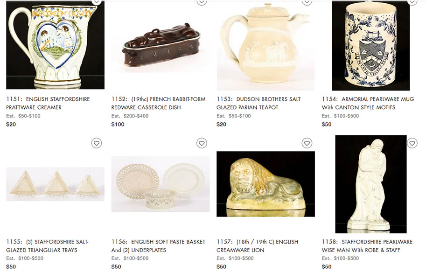Open lot 1156 English Soft Paste Basket title
426x273 pixels.
[158, 246]
